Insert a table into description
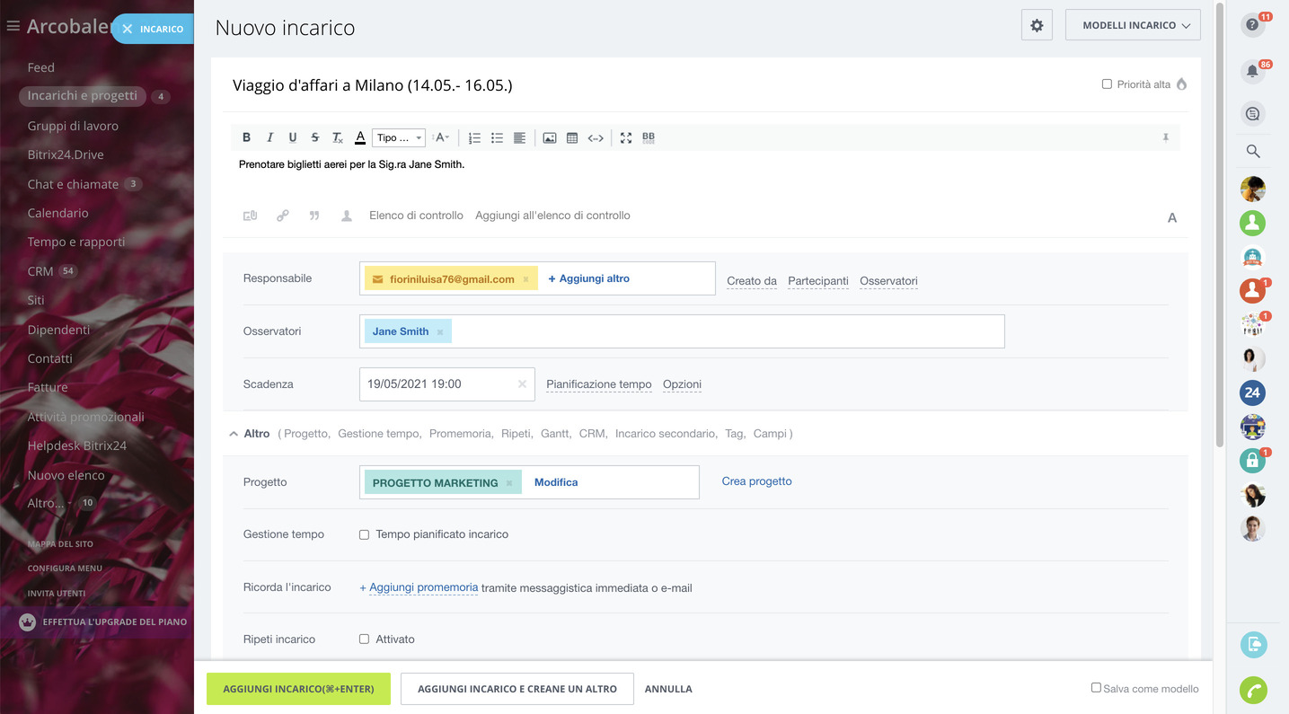 (x=572, y=137)
